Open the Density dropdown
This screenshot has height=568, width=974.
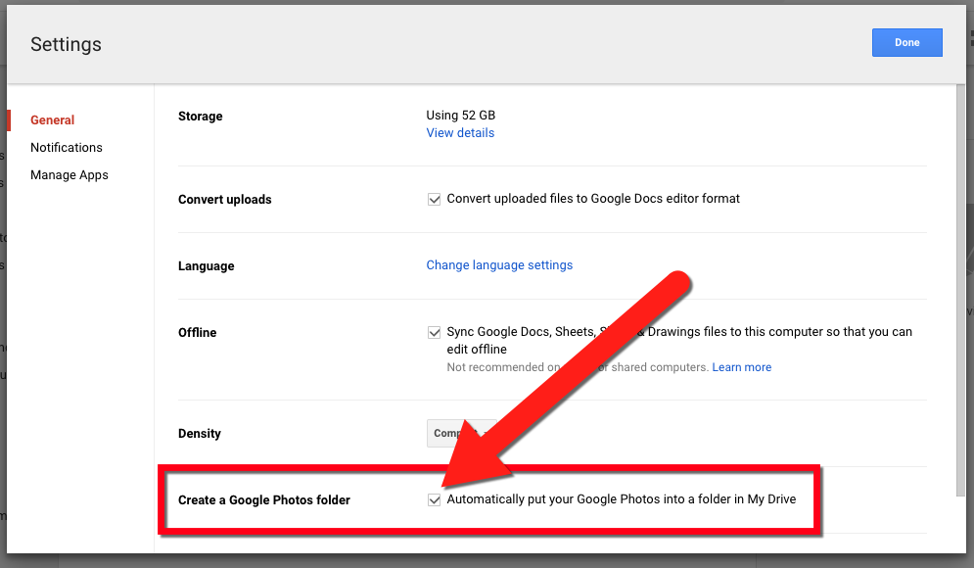463,433
